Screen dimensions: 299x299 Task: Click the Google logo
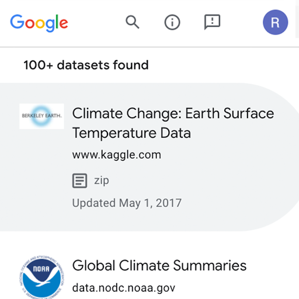pyautogui.click(x=39, y=23)
